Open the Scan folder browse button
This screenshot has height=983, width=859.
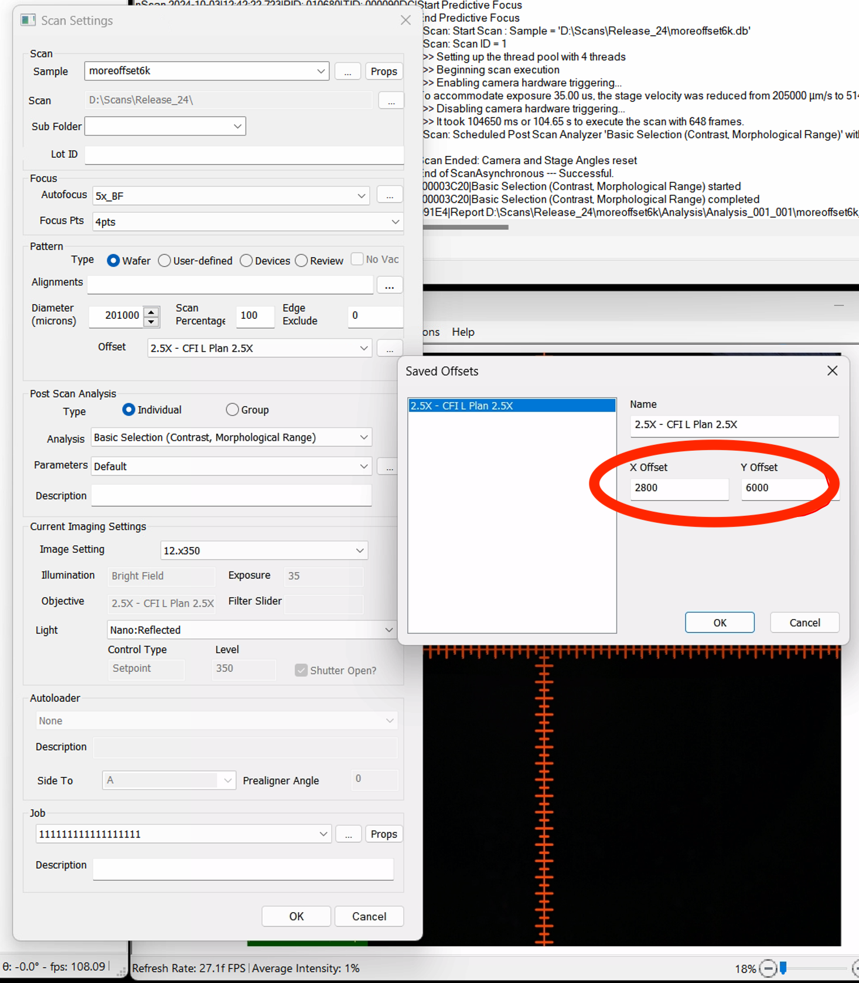pyautogui.click(x=391, y=101)
